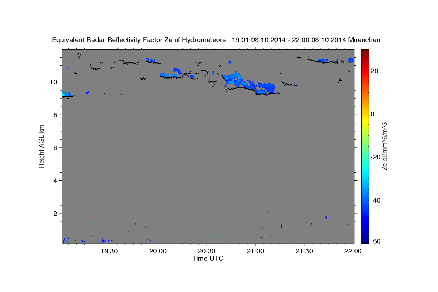Click the '19:30' time tick label
Image resolution: width=438 pixels, height=292 pixels.
pos(109,251)
